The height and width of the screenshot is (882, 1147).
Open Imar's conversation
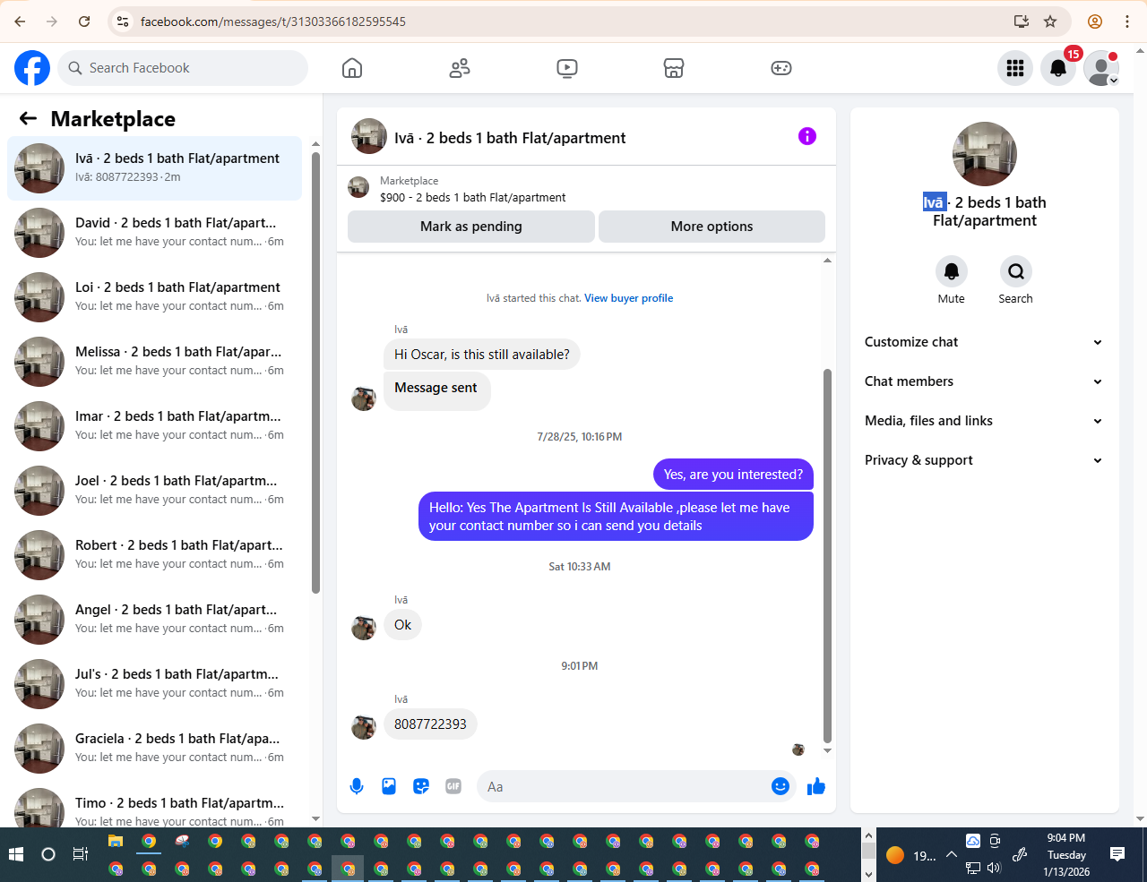pyautogui.click(x=154, y=426)
